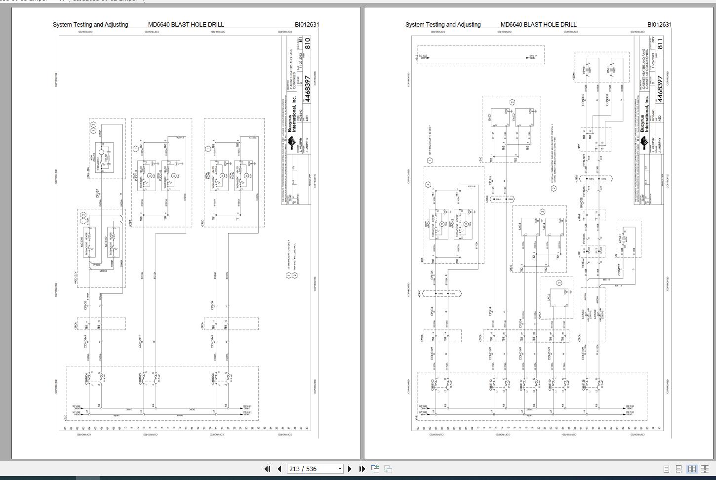Viewport: 716px width, 480px height.
Task: Go to the previous page
Action: pos(279,469)
